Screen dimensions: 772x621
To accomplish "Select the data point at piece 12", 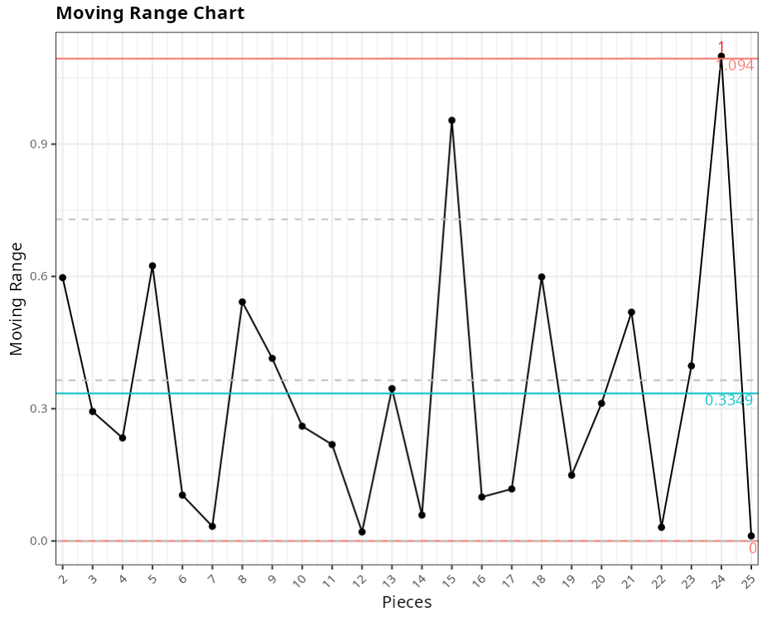I will pos(362,531).
